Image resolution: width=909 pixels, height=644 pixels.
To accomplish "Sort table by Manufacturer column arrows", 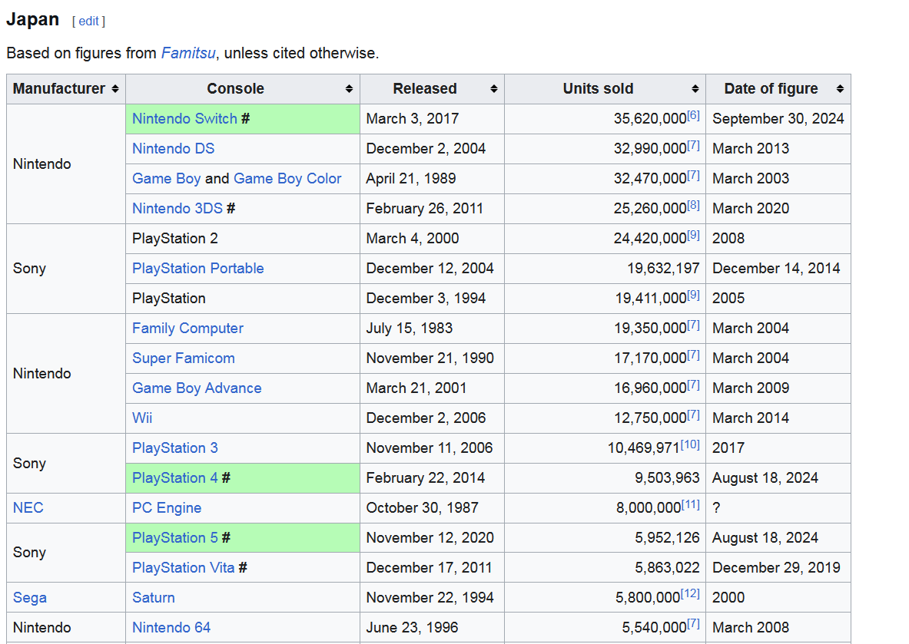I will [115, 88].
